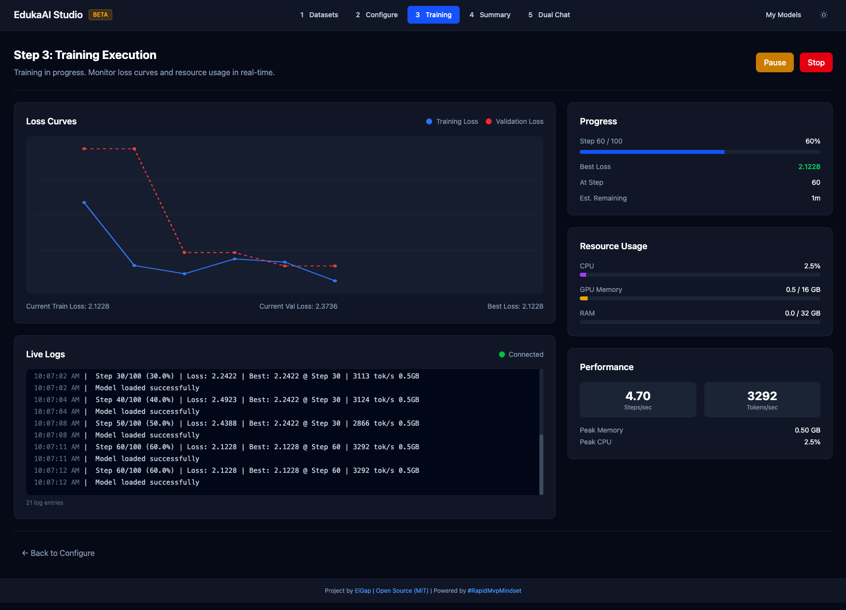Switch to the Datasets step

319,15
